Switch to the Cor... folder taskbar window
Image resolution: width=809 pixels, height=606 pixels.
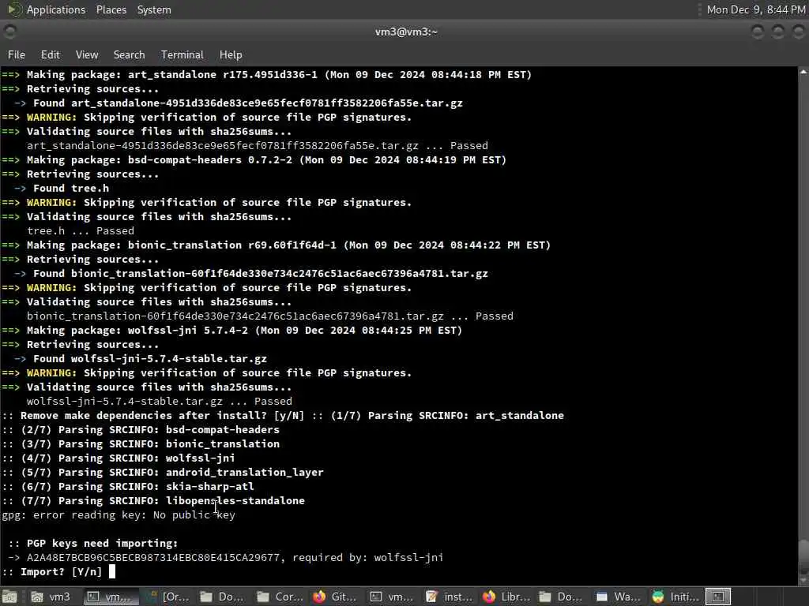pyautogui.click(x=281, y=597)
